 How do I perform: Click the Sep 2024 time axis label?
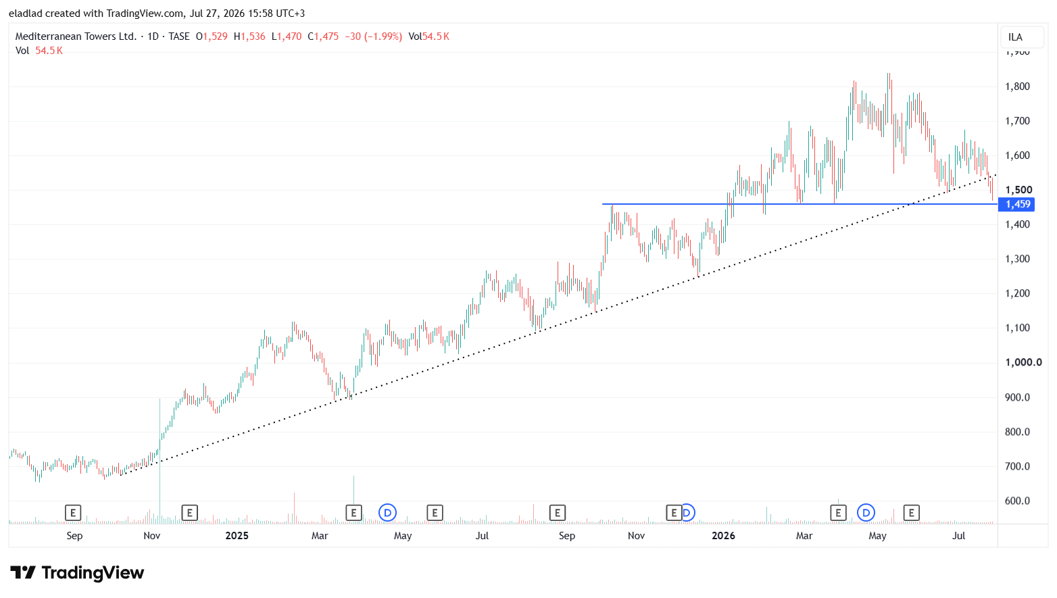(x=74, y=536)
